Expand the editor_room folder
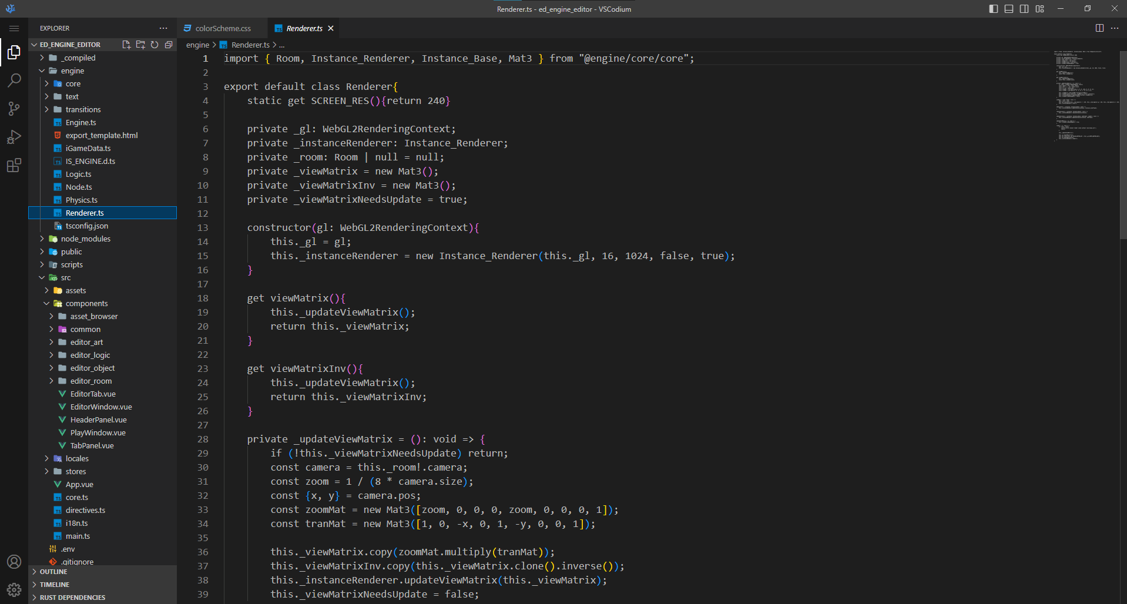The width and height of the screenshot is (1127, 604). click(x=103, y=381)
